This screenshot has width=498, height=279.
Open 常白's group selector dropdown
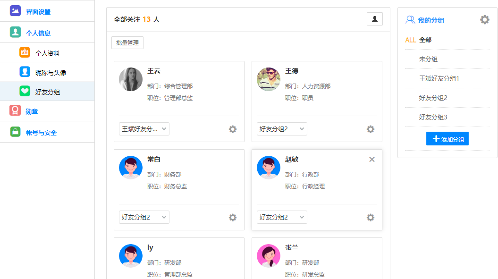coord(144,217)
